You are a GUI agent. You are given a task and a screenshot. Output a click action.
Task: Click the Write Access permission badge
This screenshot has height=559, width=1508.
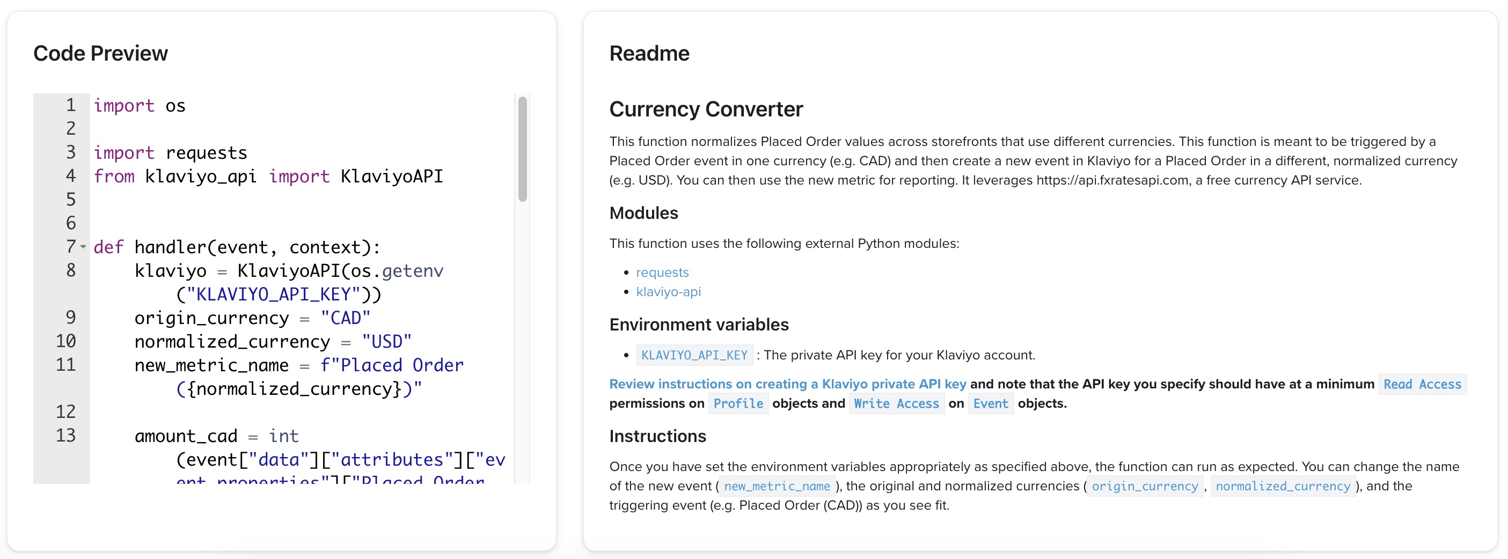[x=896, y=403]
